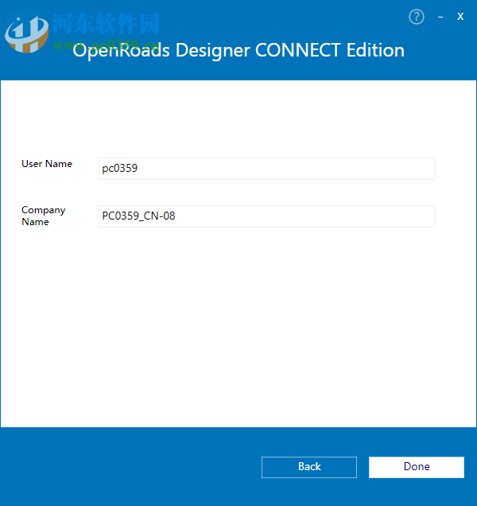The width and height of the screenshot is (477, 506).
Task: Minimize the installer window
Action: 440,17
